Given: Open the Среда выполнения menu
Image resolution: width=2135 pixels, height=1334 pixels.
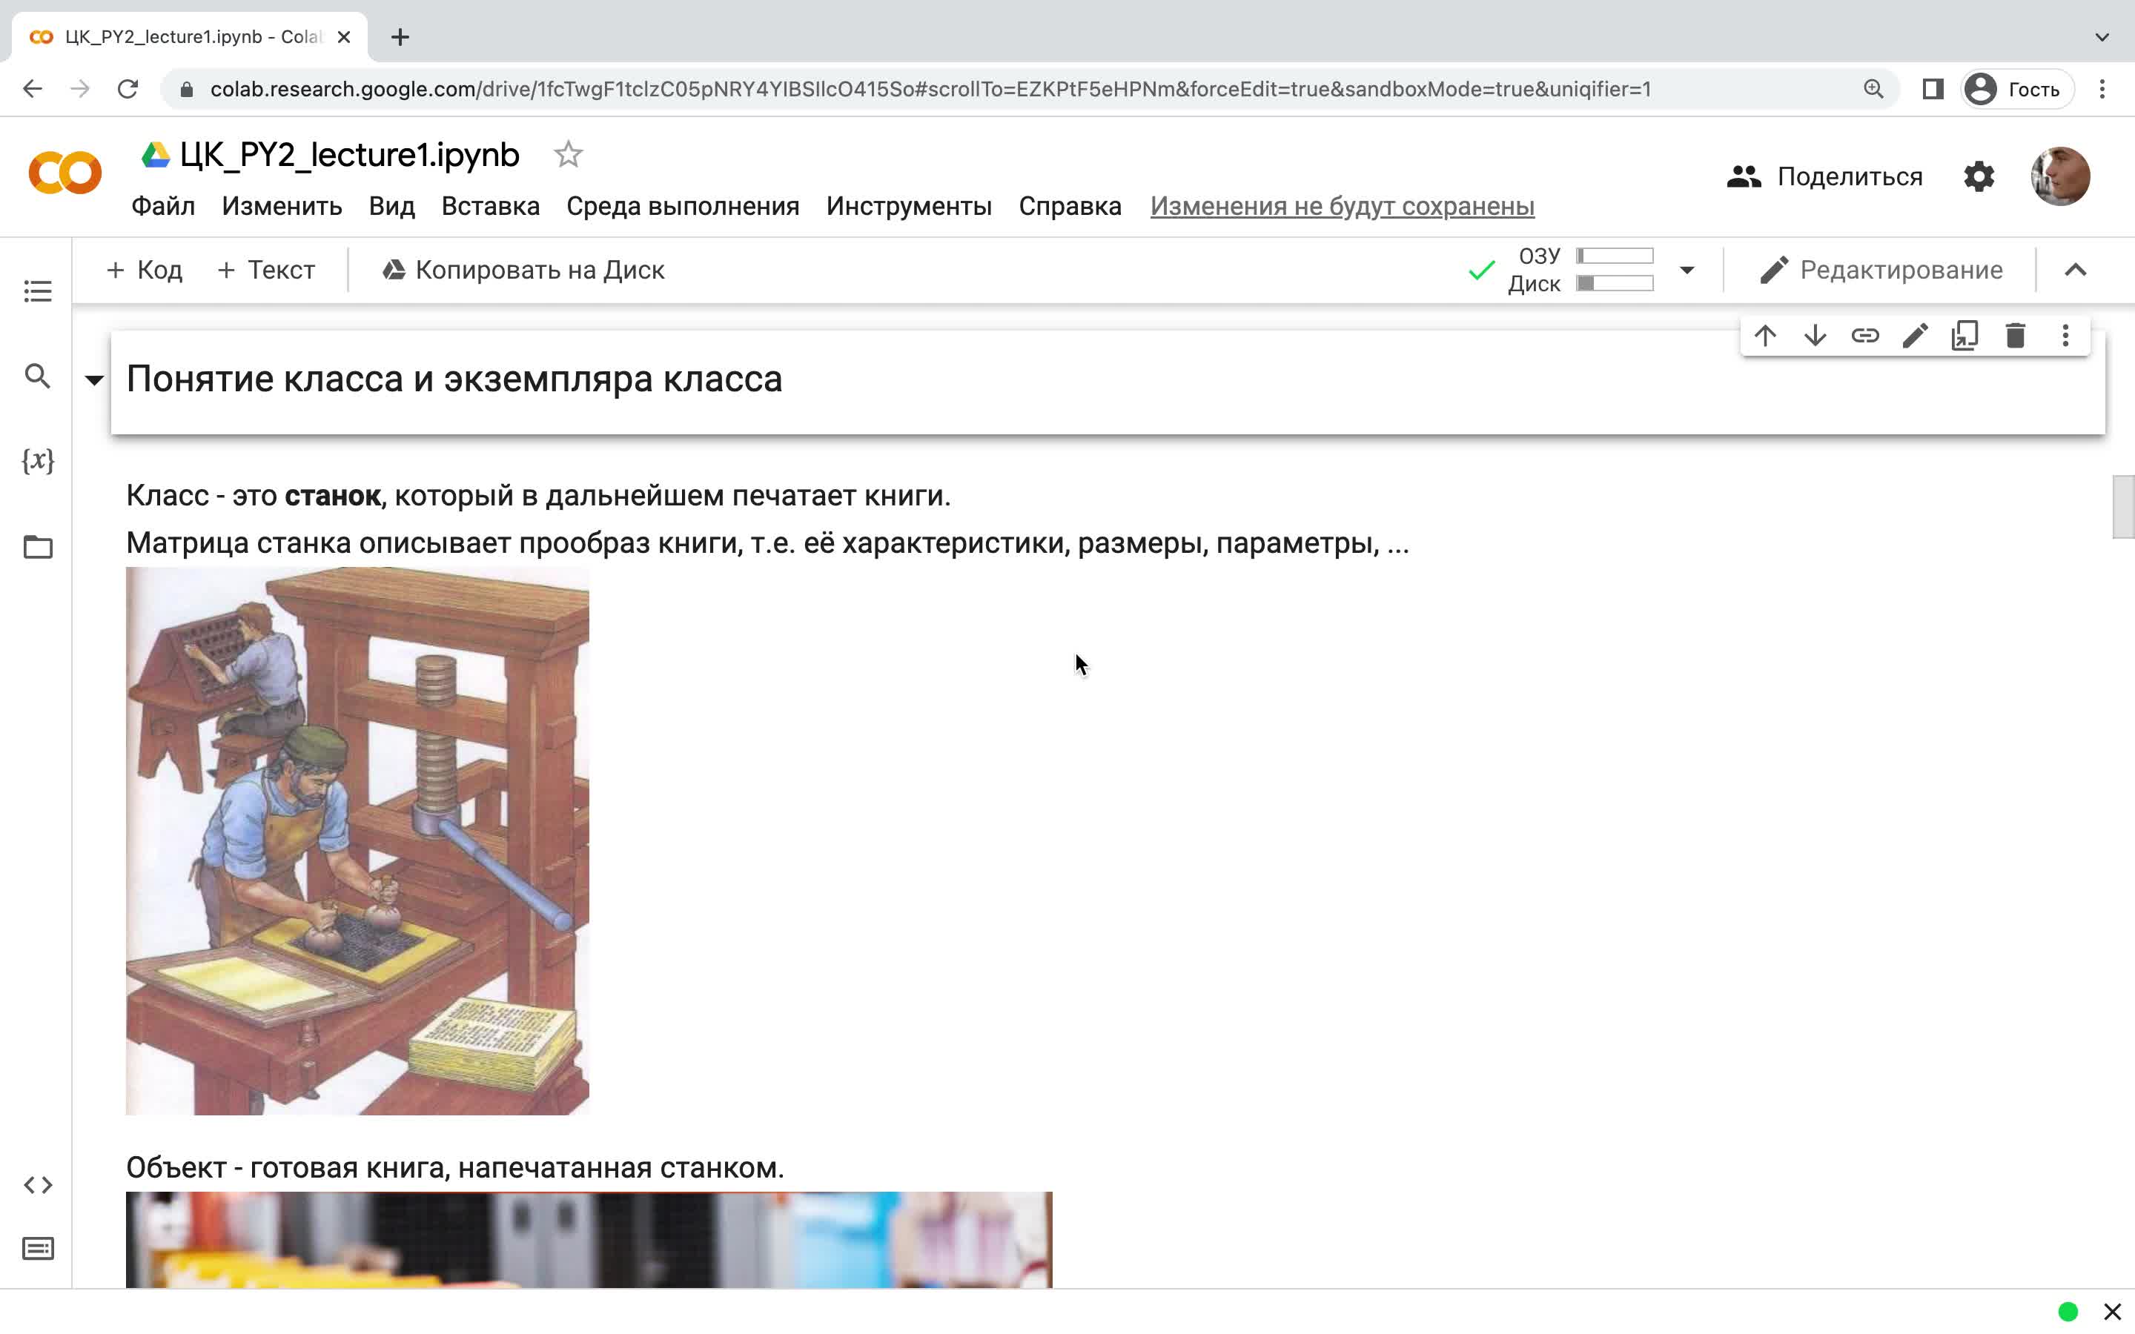Looking at the screenshot, I should 683,207.
